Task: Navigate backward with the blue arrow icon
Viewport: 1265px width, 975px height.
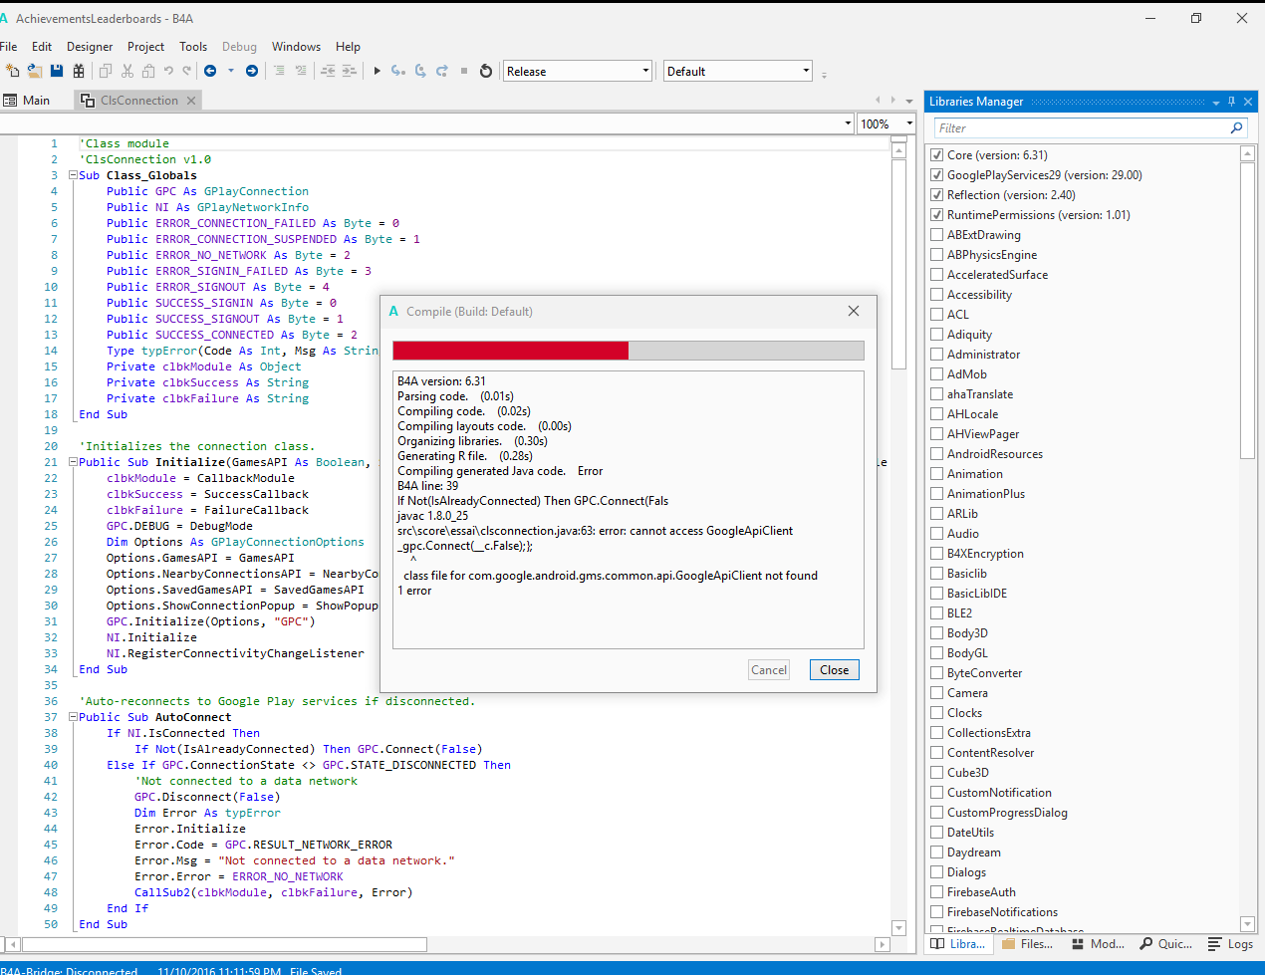Action: click(210, 71)
